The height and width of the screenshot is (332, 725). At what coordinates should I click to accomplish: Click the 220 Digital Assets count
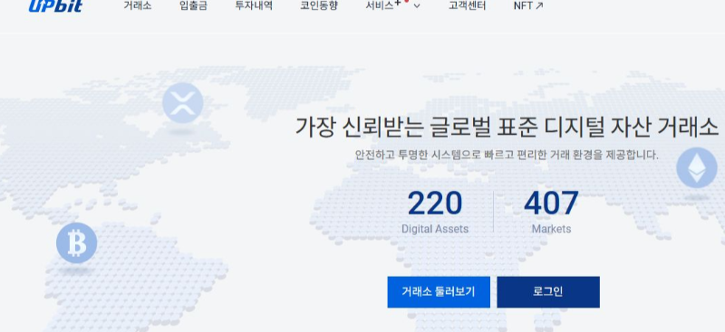(x=435, y=212)
